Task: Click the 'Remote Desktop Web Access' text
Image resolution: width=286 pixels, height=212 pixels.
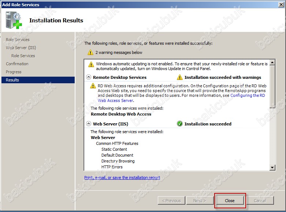Action: [121, 114]
